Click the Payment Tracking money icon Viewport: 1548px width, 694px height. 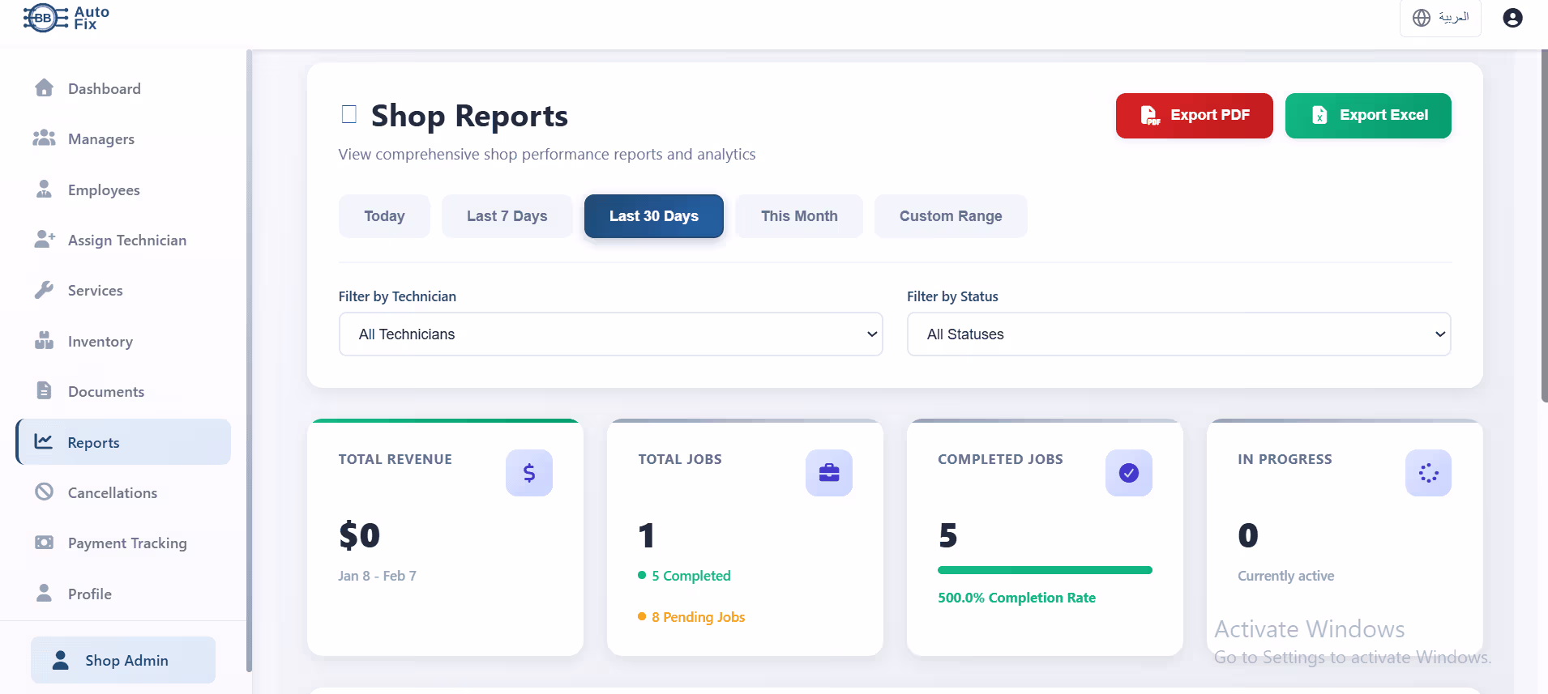coord(45,543)
